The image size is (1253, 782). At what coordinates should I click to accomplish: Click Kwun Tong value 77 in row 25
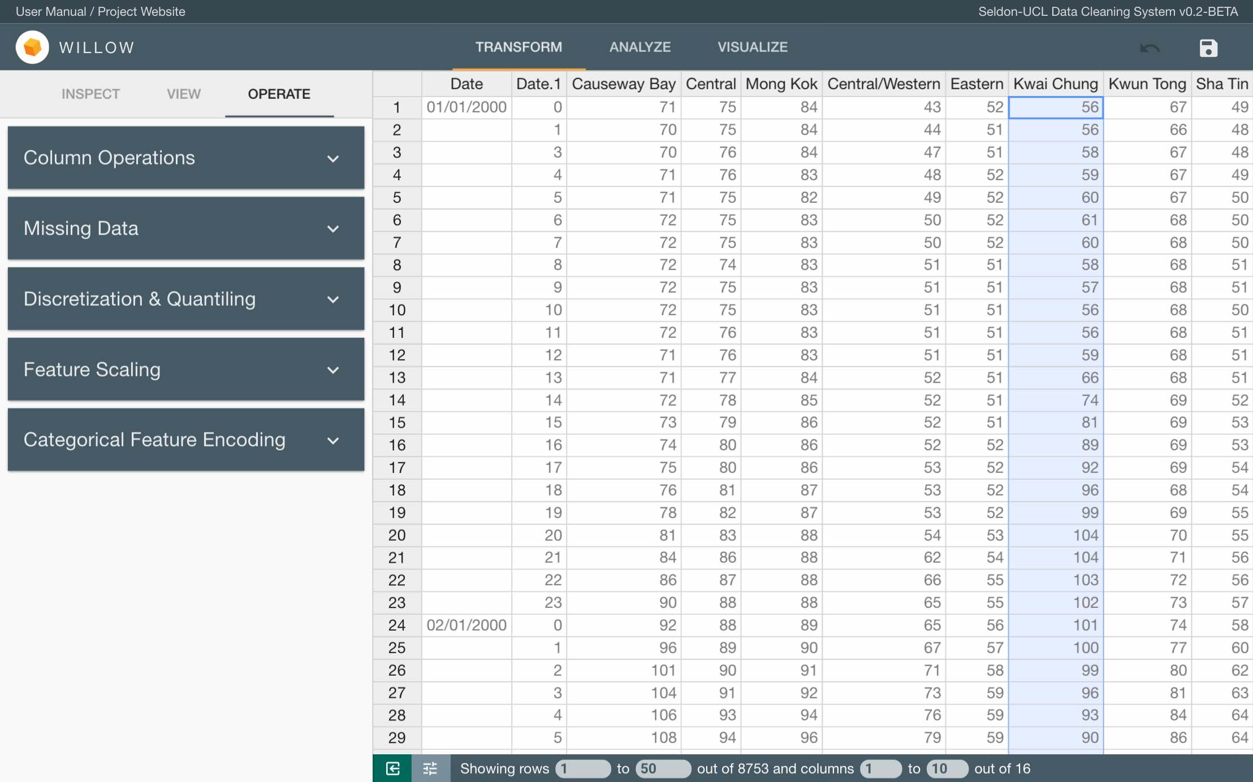[x=1147, y=648]
